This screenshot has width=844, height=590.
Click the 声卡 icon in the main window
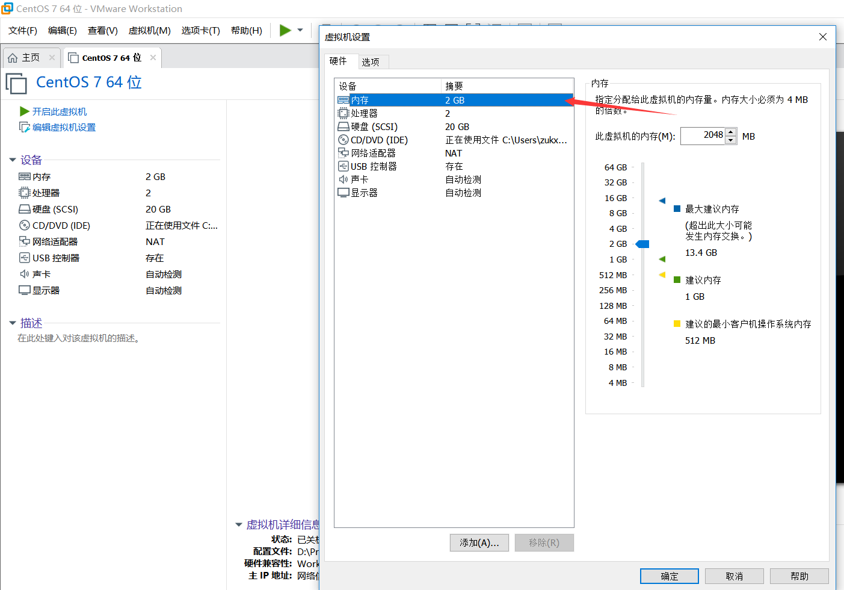tap(25, 274)
